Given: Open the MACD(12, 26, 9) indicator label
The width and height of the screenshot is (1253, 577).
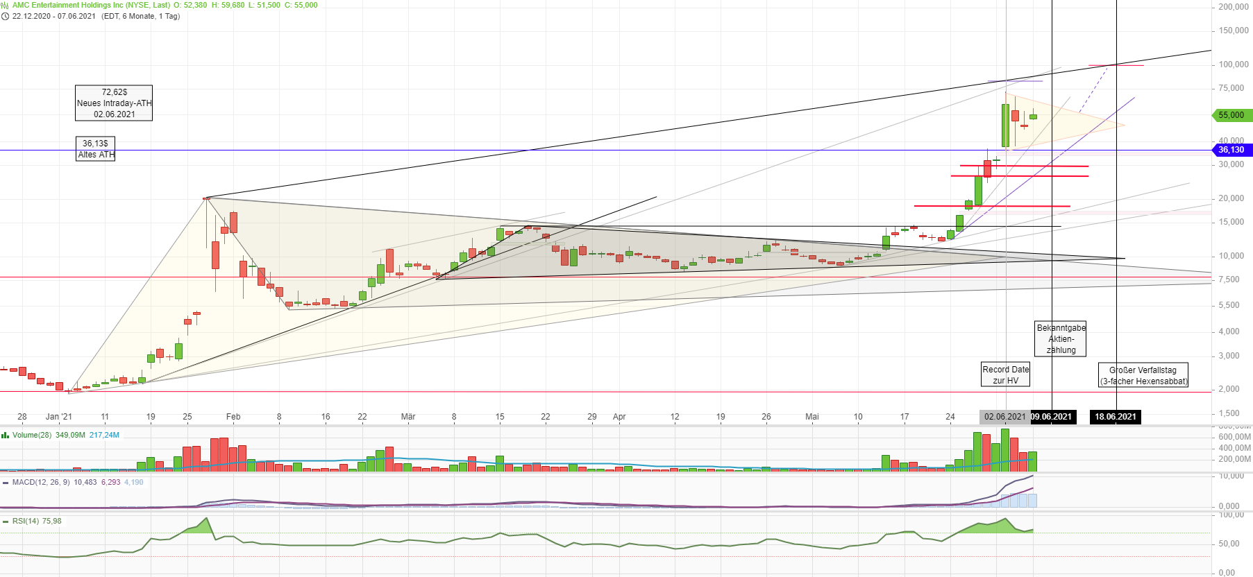Looking at the screenshot, I should (41, 482).
